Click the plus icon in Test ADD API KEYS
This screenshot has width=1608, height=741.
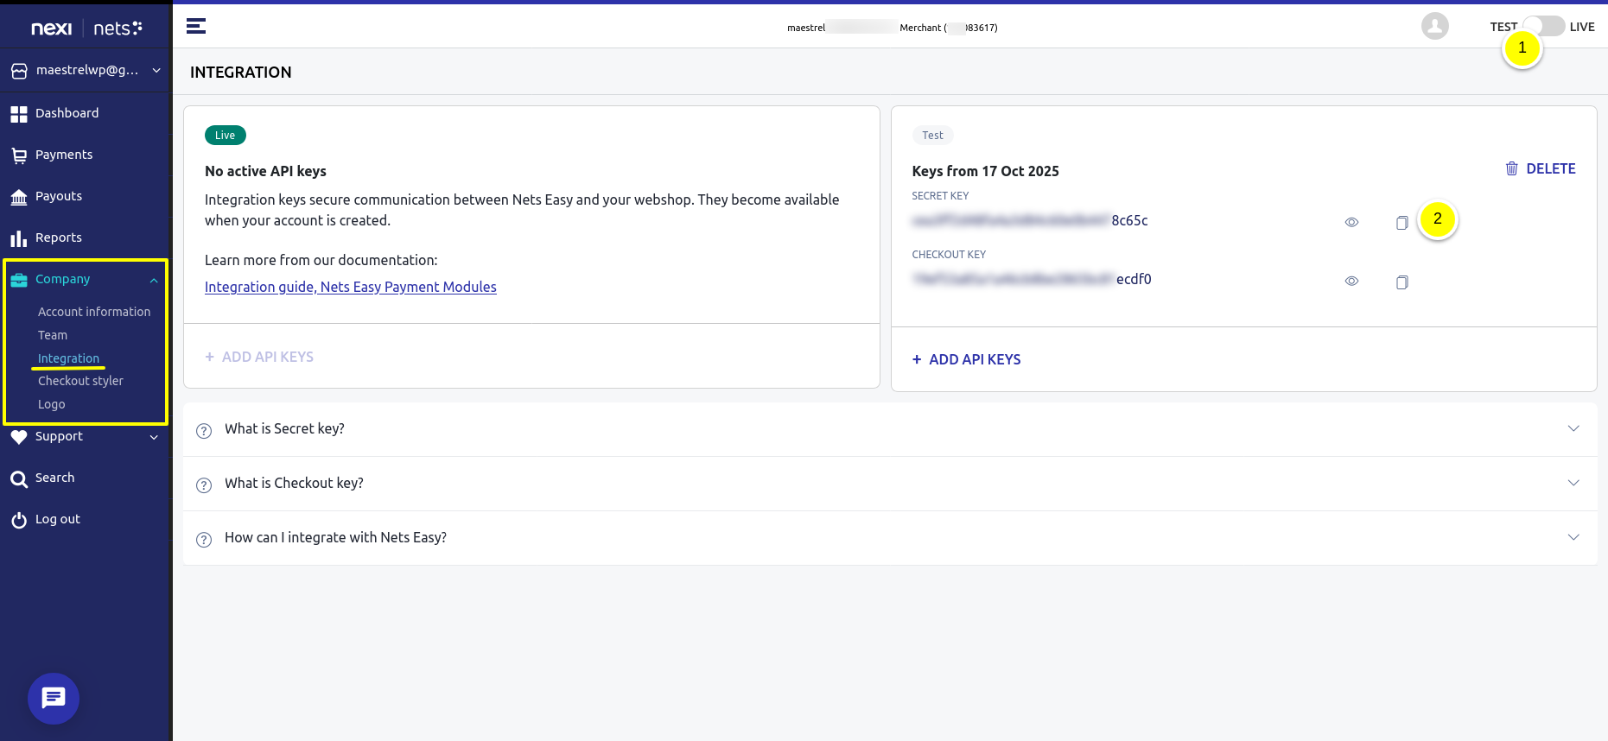917,359
